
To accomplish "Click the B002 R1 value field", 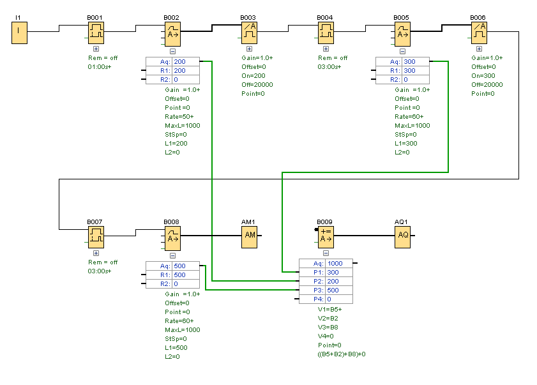I will (x=186, y=71).
